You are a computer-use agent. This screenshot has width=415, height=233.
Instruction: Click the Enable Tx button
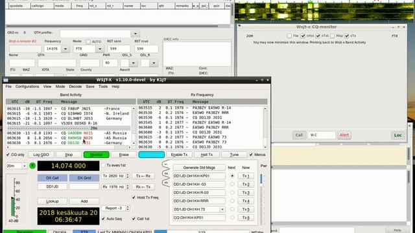[x=179, y=155]
